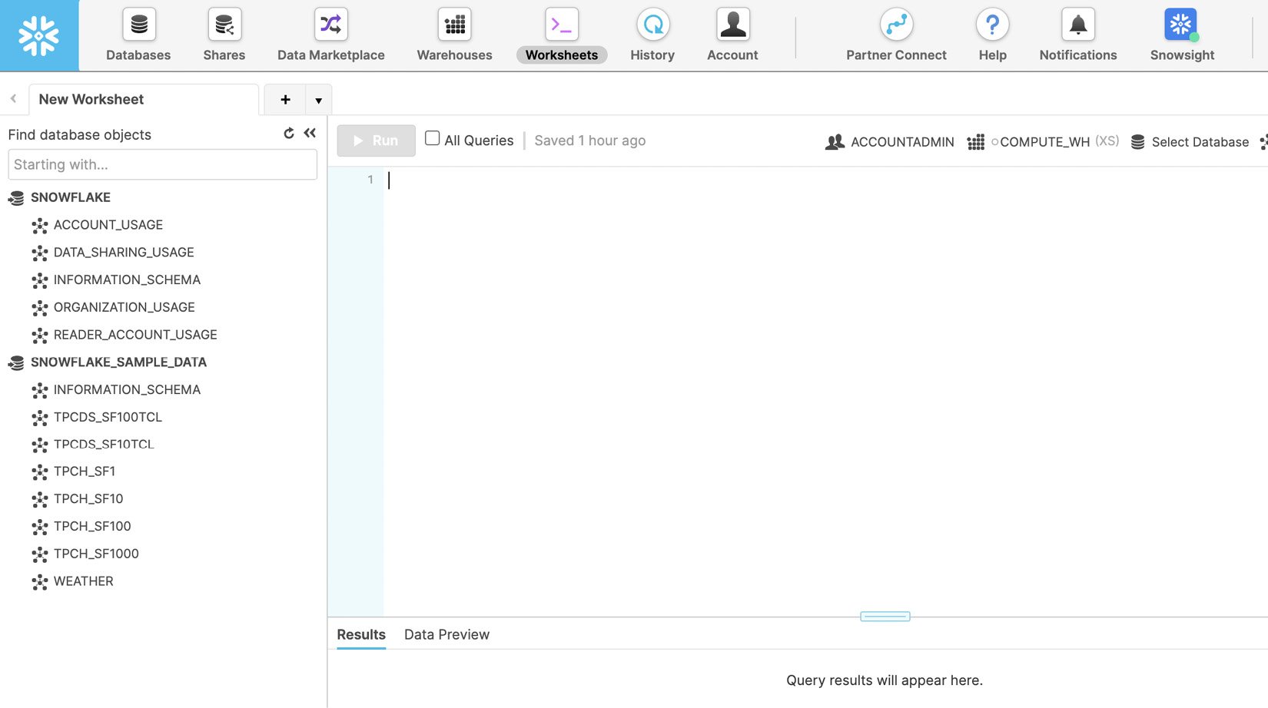Click the Snowflake logo home icon

pos(39,35)
